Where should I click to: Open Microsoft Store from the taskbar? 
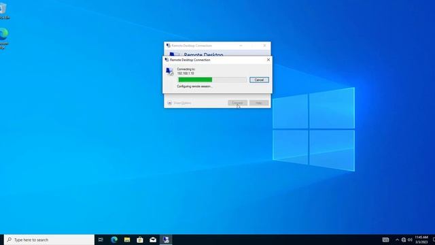click(140, 240)
